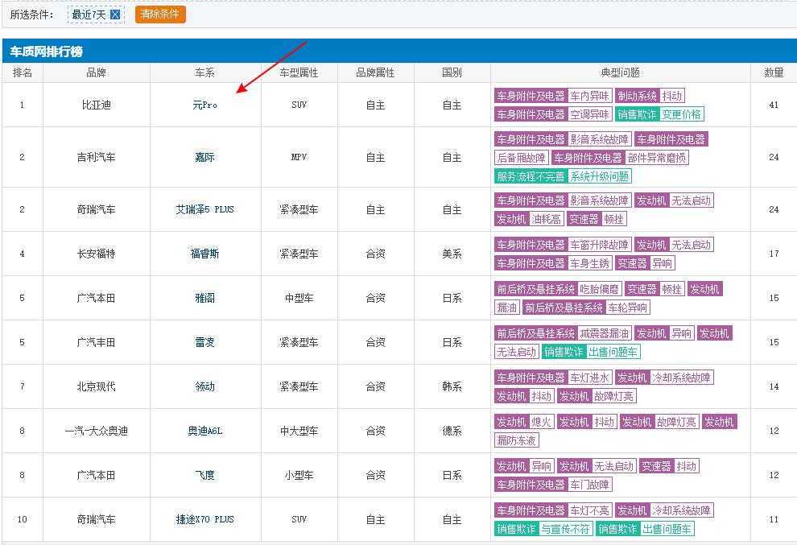Open the 元Pro car series page
This screenshot has height=545, width=797.
[204, 105]
